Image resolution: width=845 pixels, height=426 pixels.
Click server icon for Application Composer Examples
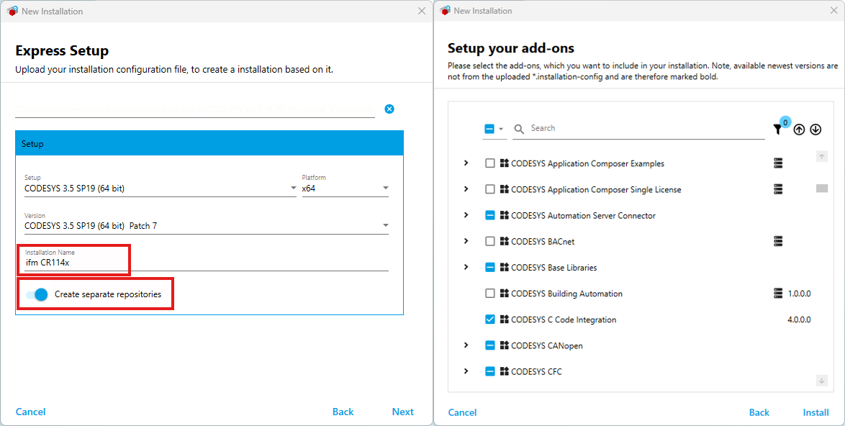click(x=777, y=163)
